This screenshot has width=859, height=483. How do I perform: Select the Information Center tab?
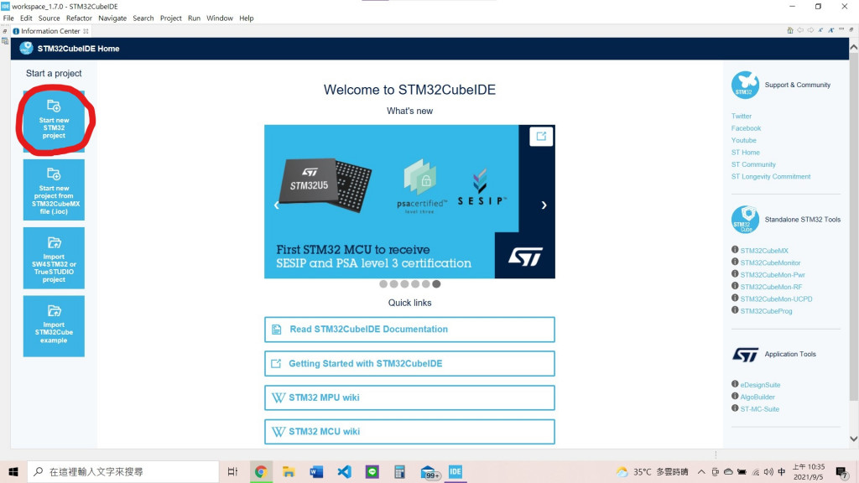coord(49,31)
